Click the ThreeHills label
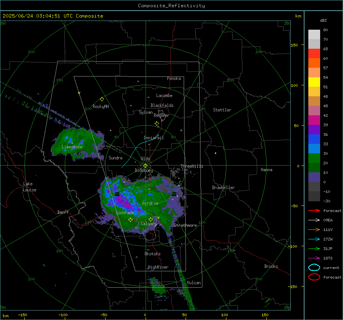This screenshot has height=320, width=343. (192, 166)
